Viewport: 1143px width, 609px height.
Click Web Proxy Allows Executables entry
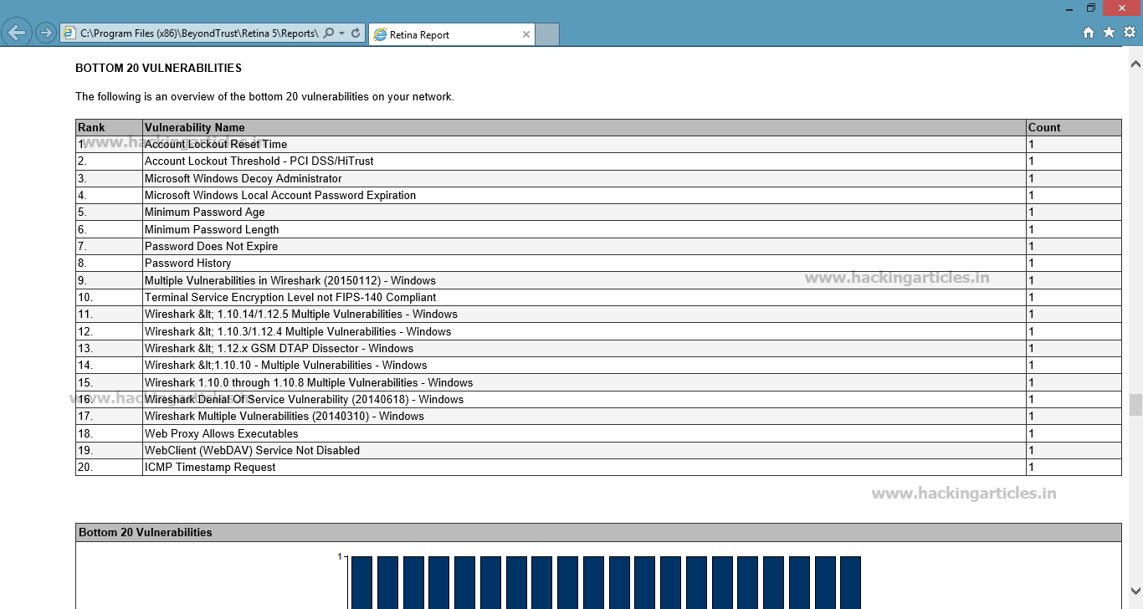222,433
